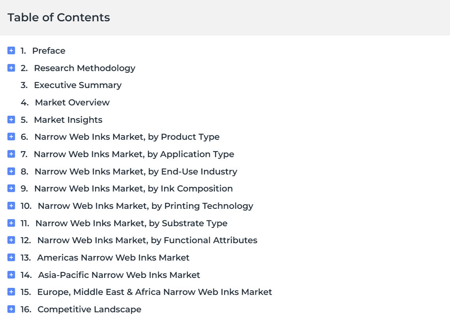Expand Europe, Middle East & Africa section
This screenshot has width=450, height=321.
pyautogui.click(x=11, y=292)
